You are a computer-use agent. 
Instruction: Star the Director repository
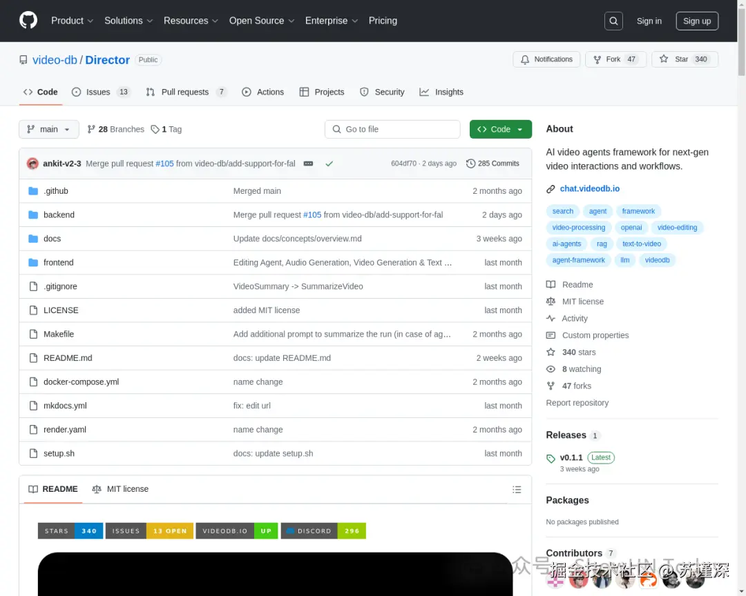pos(684,59)
